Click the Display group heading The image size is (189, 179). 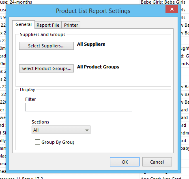pyautogui.click(x=28, y=89)
